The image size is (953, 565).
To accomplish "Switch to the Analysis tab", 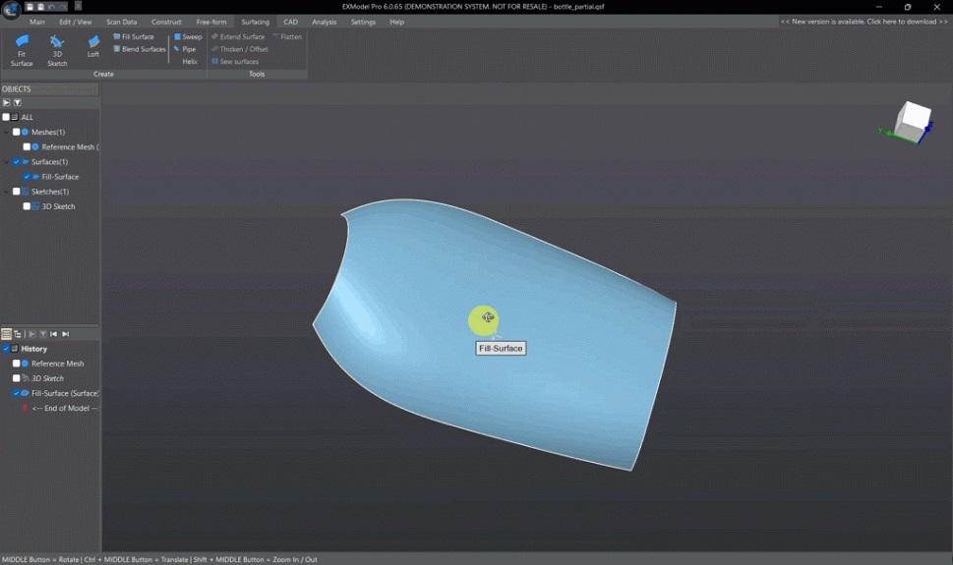I will point(324,22).
